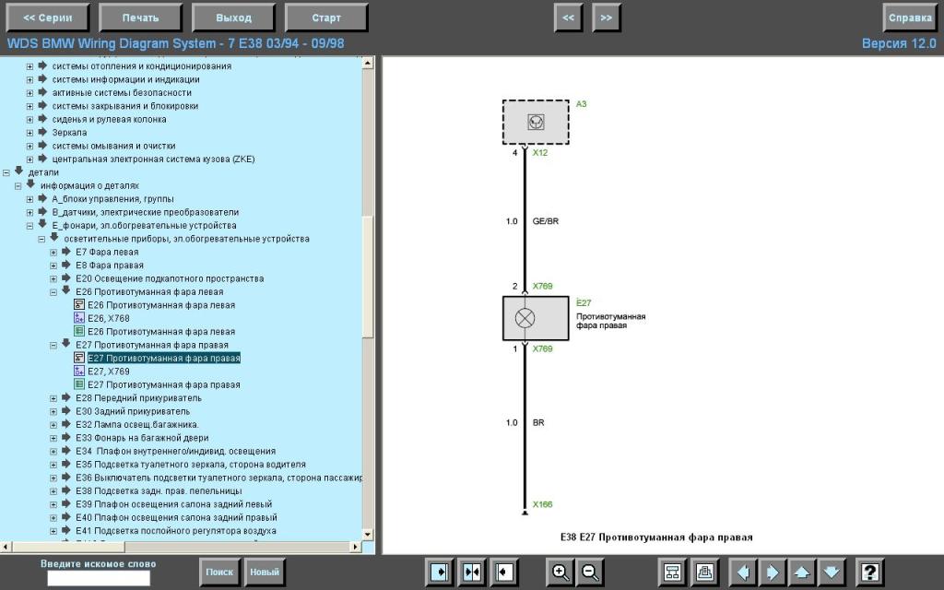The width and height of the screenshot is (944, 590).
Task: Click the A3 component box in diagram
Action: click(536, 123)
